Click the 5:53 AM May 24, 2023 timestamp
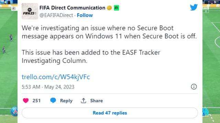Viewport: 220px width, 123px height. (48, 87)
